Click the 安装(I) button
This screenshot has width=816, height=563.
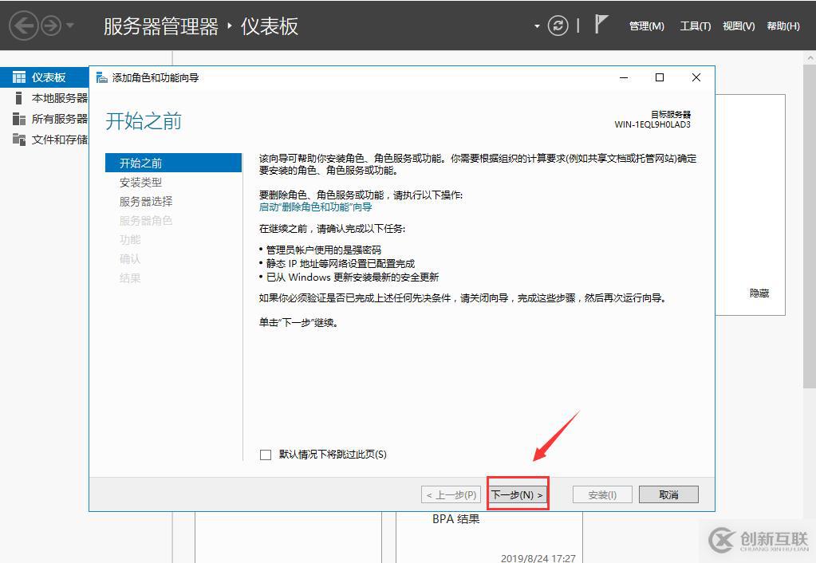[x=602, y=495]
